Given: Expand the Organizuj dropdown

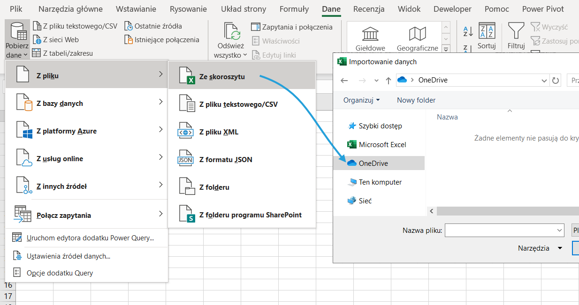Looking at the screenshot, I should point(361,100).
